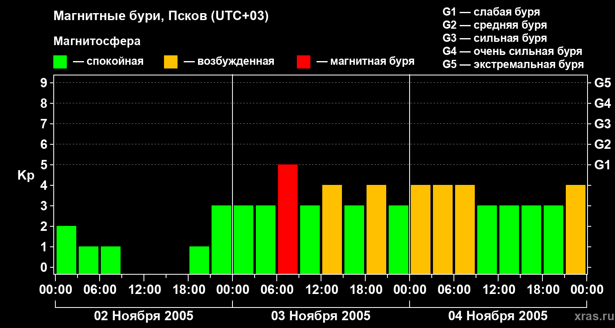615x328 pixels.
Task: Click the orange bar starting 12:00 on 03 Ноября
Action: tap(332, 229)
